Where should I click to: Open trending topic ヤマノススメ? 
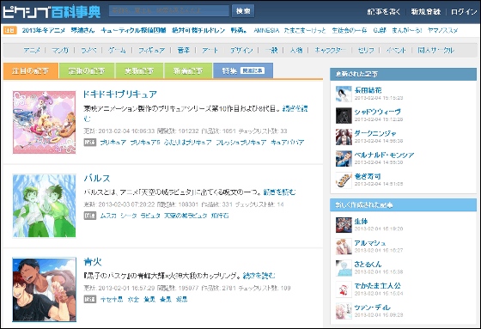(442, 30)
